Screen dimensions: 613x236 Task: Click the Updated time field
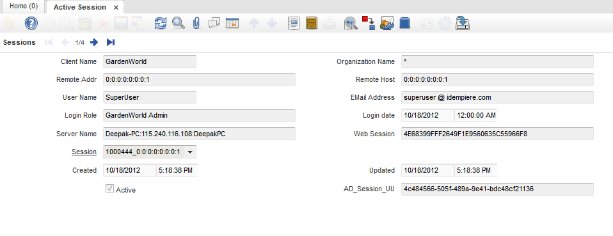476,170
